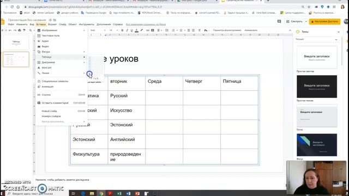349x196 pixels.
Task: Open the font family dropdown Arial
Action: (98, 30)
